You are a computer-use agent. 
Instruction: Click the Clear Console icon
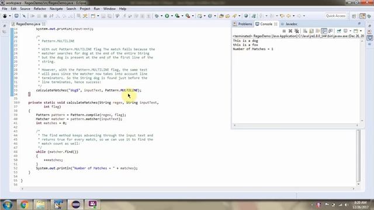coord(305,31)
